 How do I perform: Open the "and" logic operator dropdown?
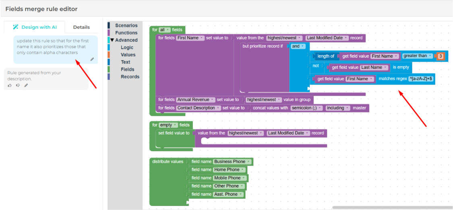298,46
